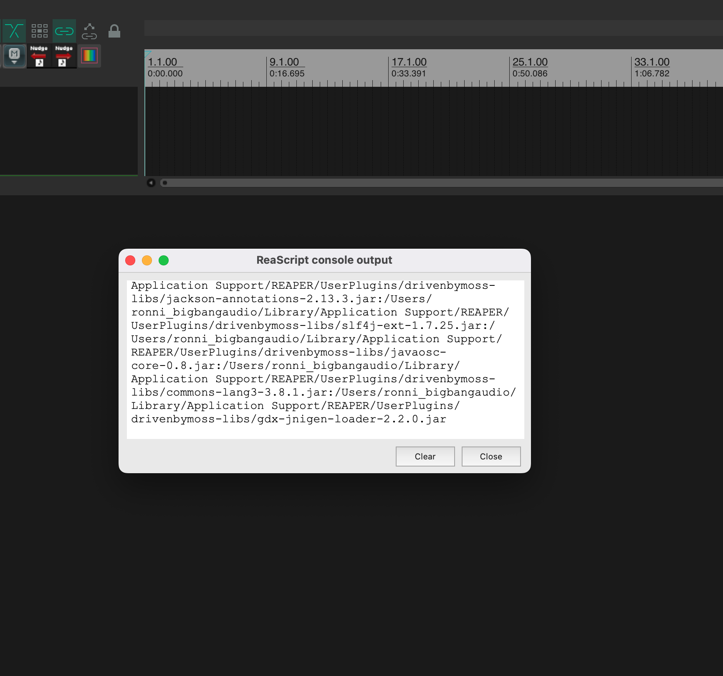Click the ReaScript console output title

coord(324,260)
